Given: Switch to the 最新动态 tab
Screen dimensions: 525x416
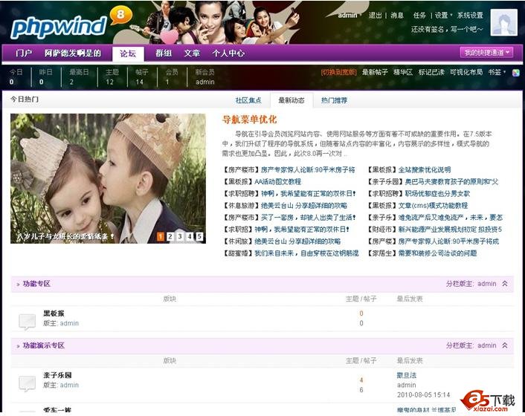Looking at the screenshot, I should [292, 100].
